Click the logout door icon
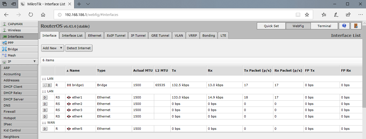 356,26
